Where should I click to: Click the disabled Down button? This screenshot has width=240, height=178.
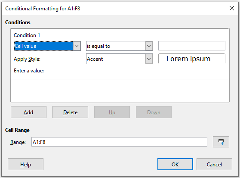[154, 112]
